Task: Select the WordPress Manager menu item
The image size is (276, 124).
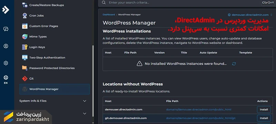Action: tap(55, 89)
